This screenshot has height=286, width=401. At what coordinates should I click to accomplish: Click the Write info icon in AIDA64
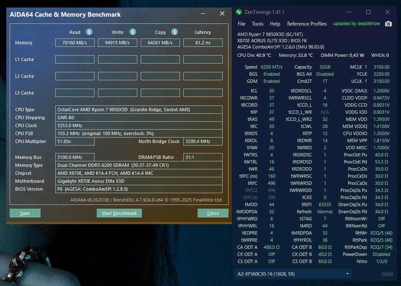coord(132,32)
